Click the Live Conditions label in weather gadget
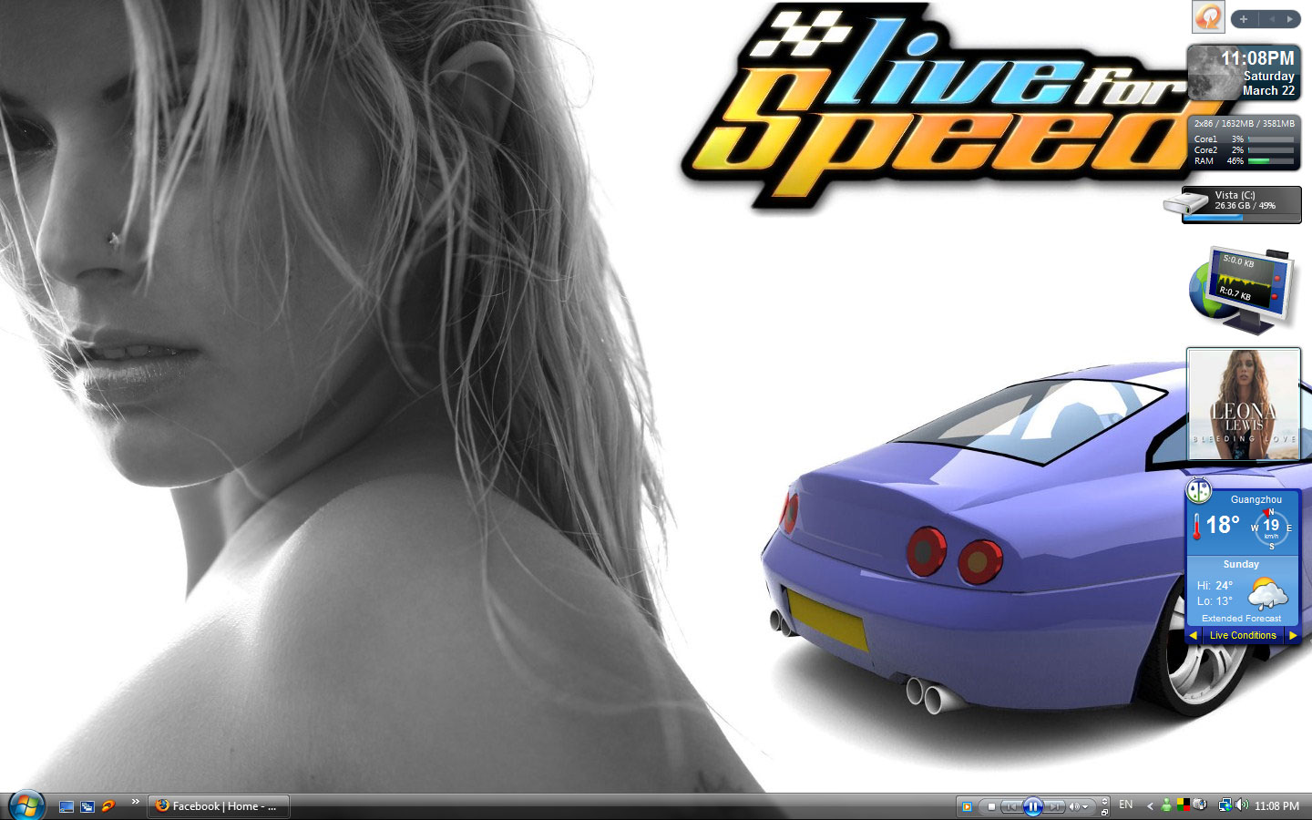The width and height of the screenshot is (1312, 820). click(x=1243, y=636)
